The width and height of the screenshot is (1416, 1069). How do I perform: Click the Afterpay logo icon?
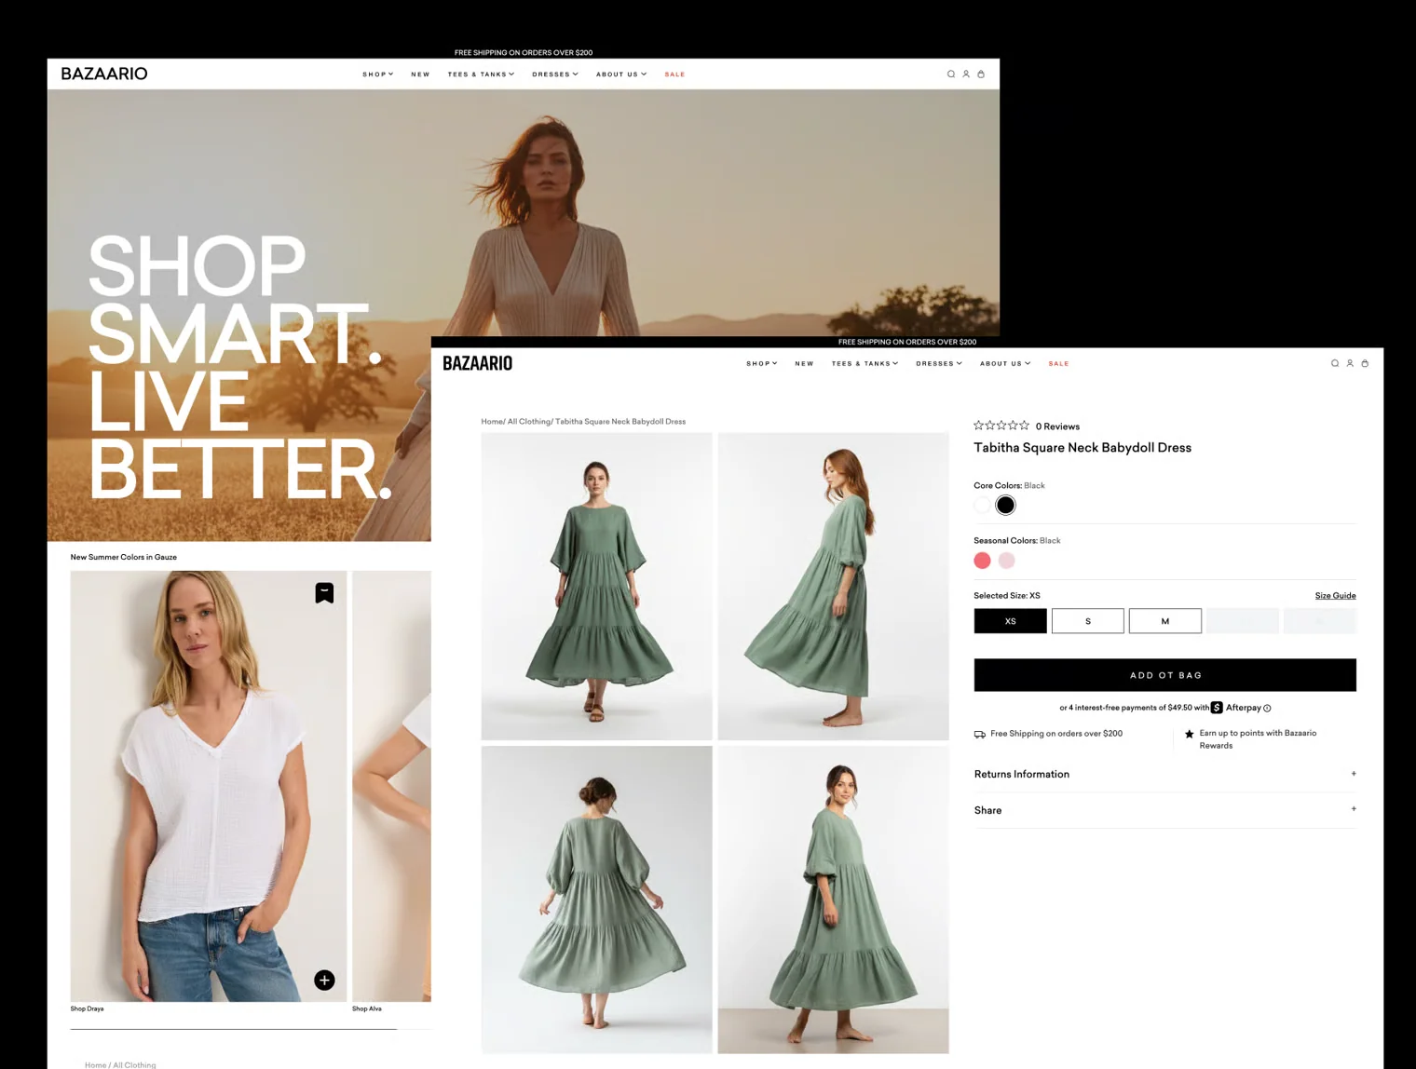[1217, 708]
